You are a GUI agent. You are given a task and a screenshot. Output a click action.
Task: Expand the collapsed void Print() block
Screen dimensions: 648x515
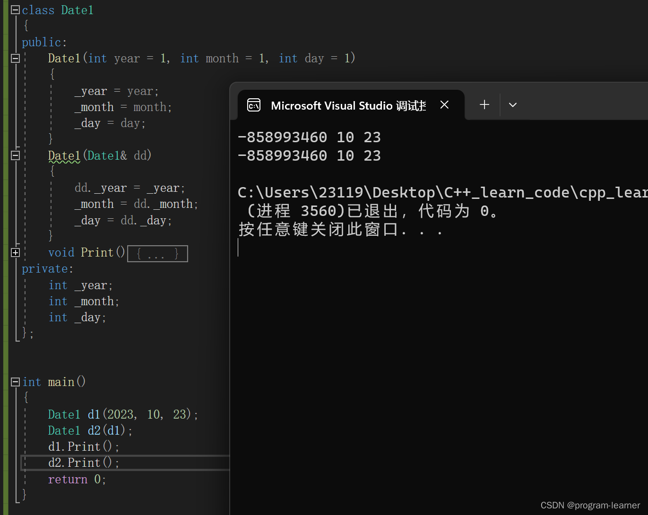tap(16, 253)
